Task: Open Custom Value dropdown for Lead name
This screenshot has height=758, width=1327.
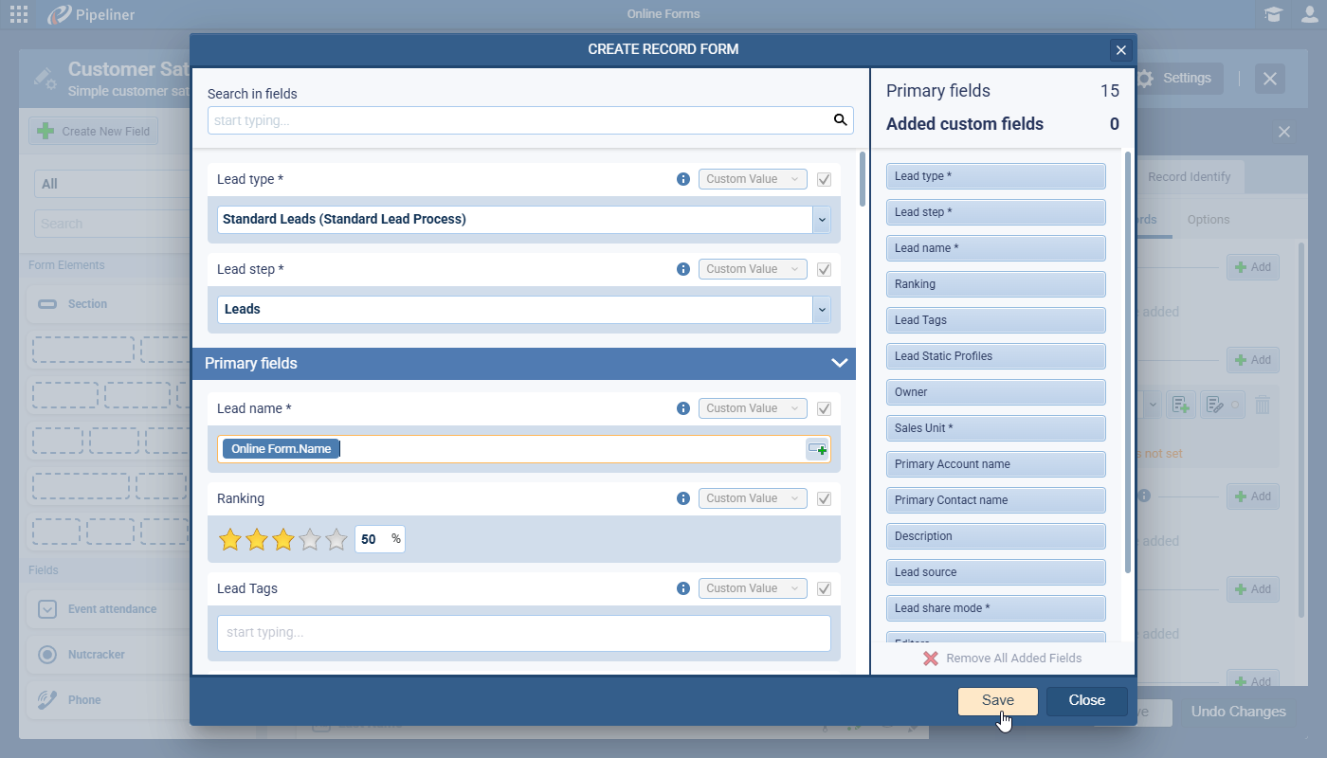Action: (753, 408)
